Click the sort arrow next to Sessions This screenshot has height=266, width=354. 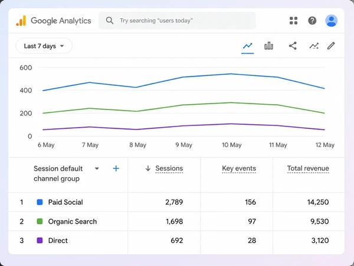(148, 168)
